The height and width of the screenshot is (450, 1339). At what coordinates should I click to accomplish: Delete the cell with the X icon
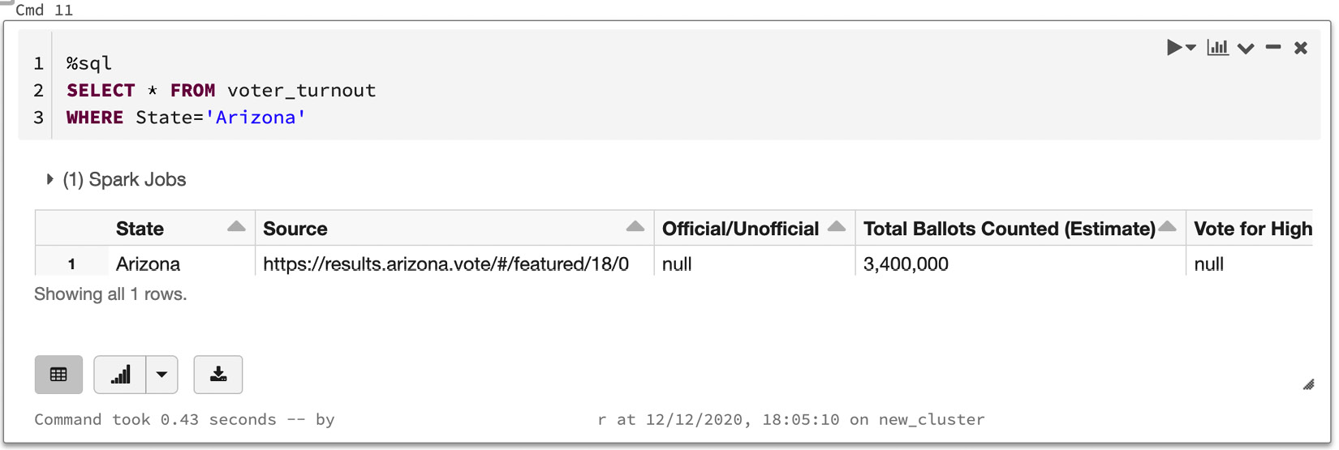click(1301, 48)
